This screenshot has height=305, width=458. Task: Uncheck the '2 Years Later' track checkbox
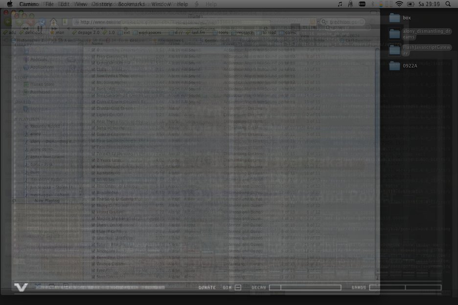93,160
